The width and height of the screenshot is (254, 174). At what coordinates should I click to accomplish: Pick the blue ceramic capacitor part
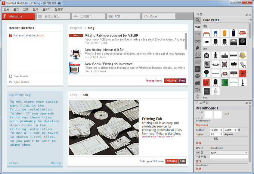(216, 33)
